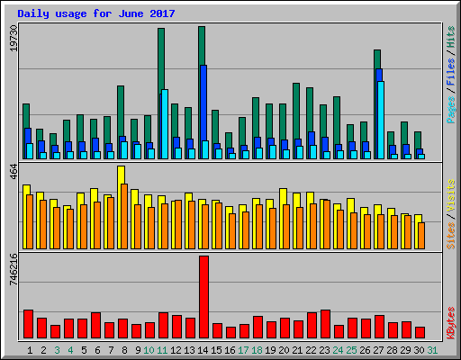The image size is (461, 360).
Task: Click the yellow Visits legend label
Action: [x=451, y=195]
